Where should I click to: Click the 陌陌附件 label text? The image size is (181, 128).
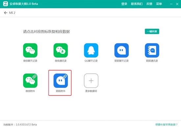61,91
